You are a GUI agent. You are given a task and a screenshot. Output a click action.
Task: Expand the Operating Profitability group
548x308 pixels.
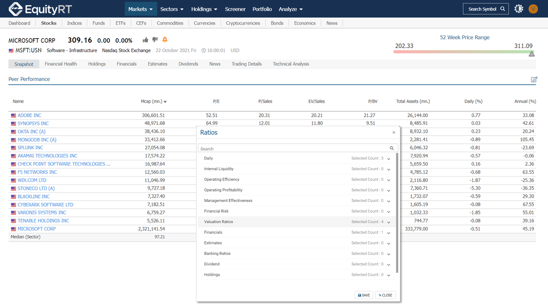389,190
